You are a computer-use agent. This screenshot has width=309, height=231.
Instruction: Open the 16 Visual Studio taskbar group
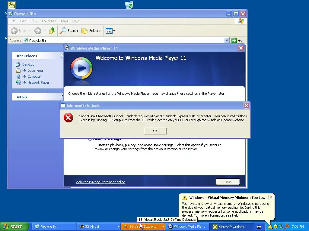(x=143, y=226)
